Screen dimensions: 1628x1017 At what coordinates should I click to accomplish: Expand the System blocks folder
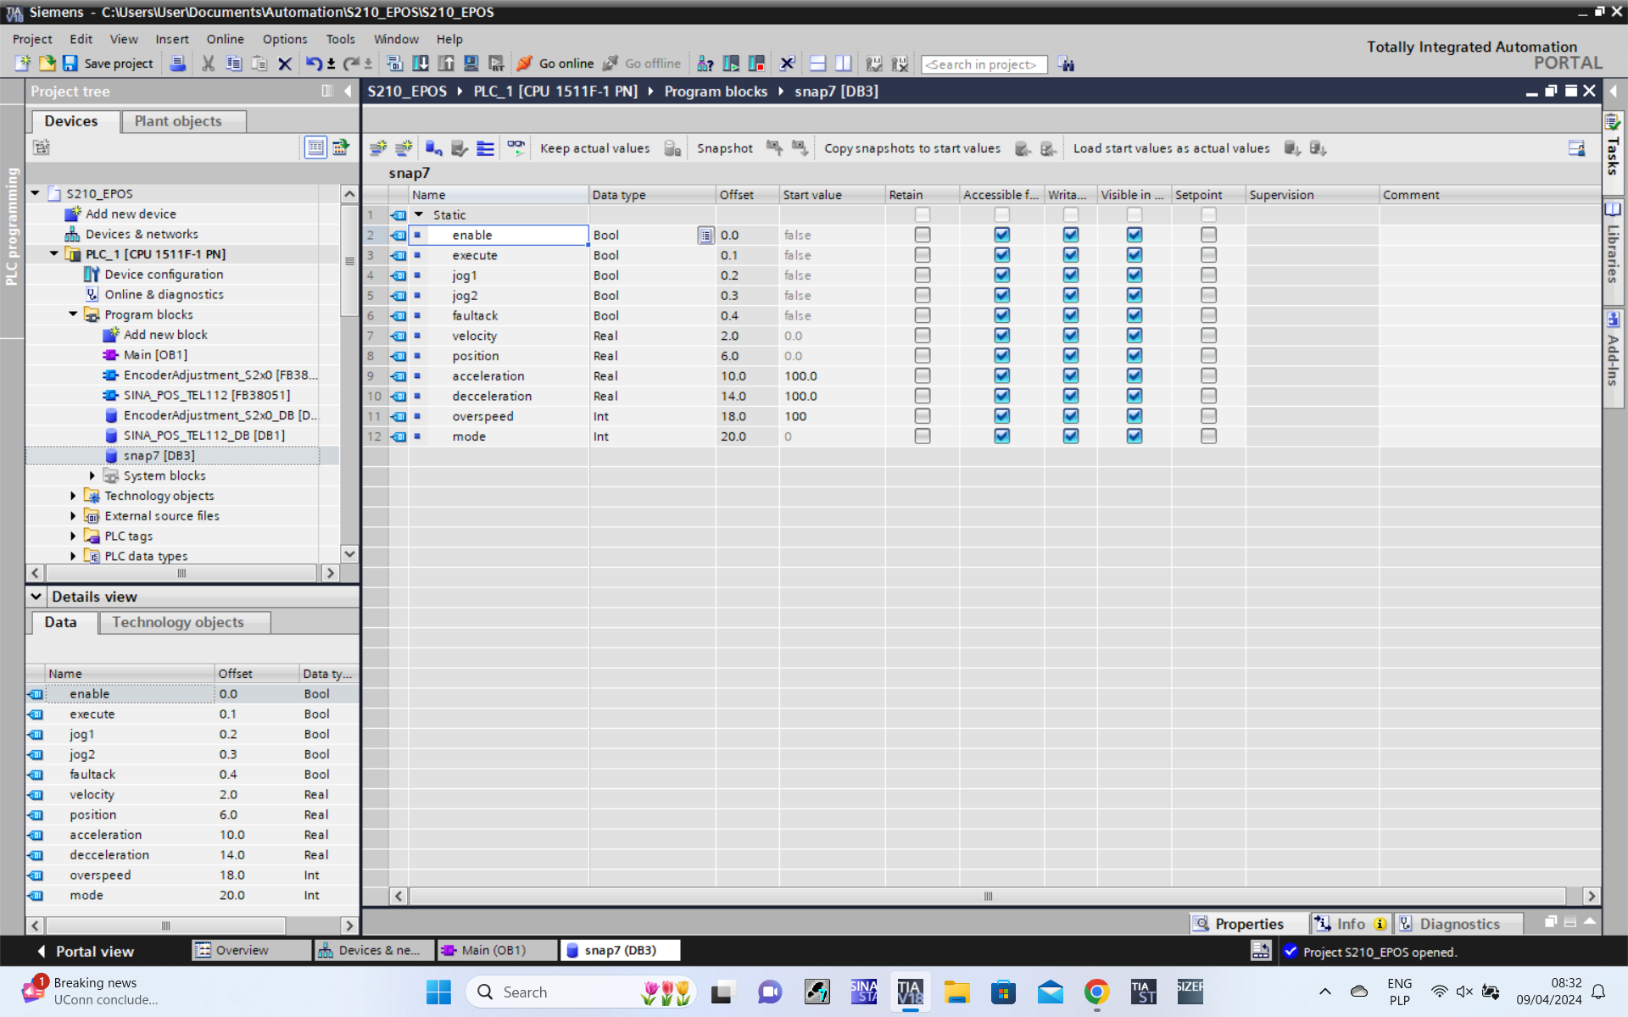(x=92, y=475)
